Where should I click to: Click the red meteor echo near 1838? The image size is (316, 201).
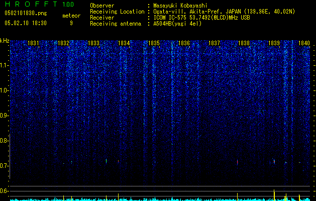coord(238,162)
